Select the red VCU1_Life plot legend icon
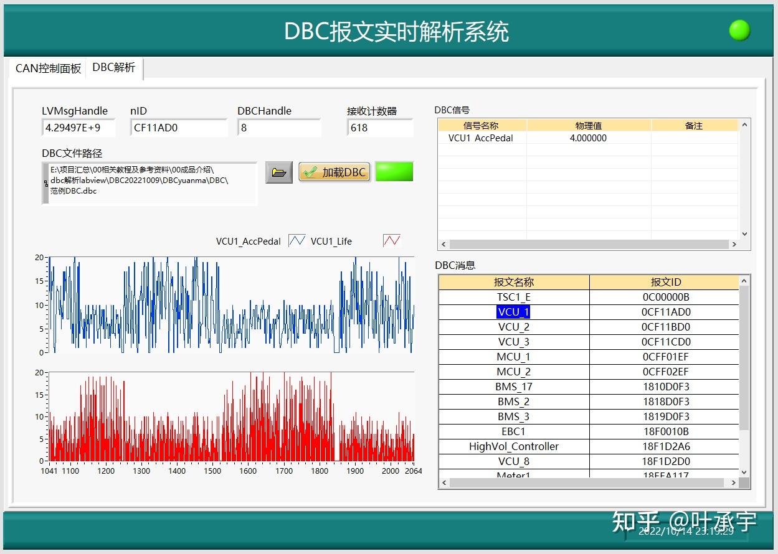This screenshot has height=554, width=778. [x=391, y=240]
